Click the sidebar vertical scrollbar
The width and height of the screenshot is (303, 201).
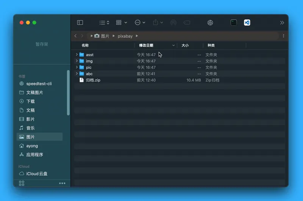tap(68, 93)
